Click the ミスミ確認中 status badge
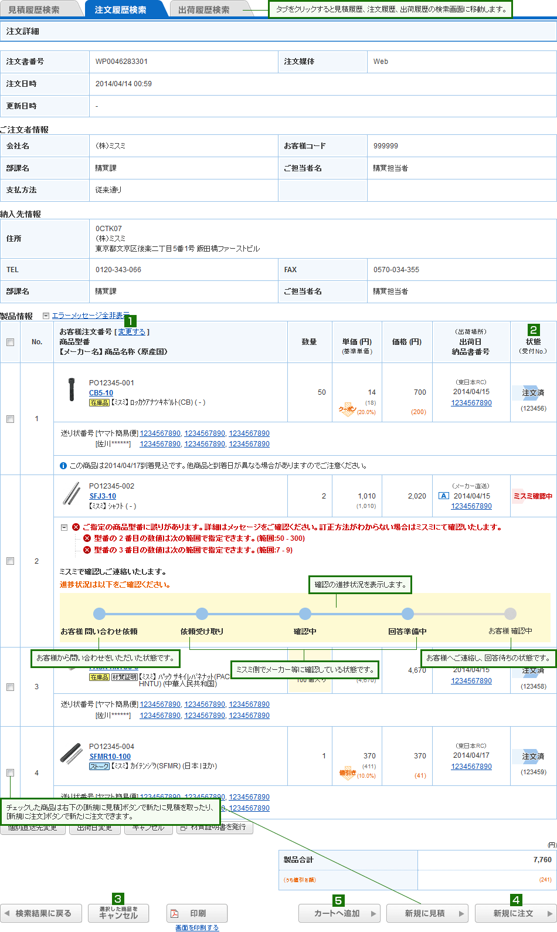Screen dimensions: 557x932 (532, 496)
